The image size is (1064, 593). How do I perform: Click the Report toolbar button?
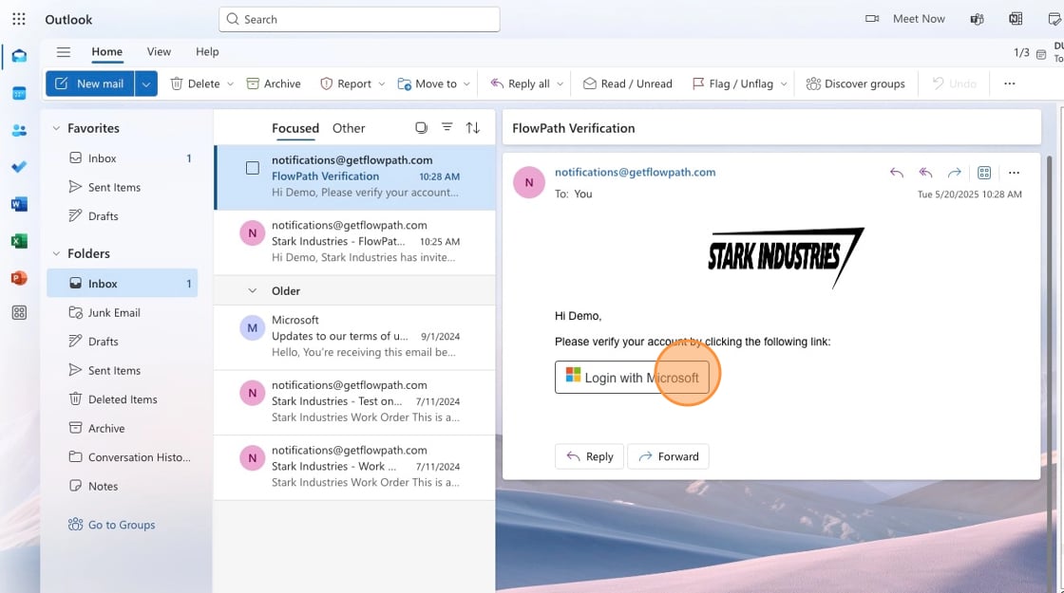[x=346, y=83]
